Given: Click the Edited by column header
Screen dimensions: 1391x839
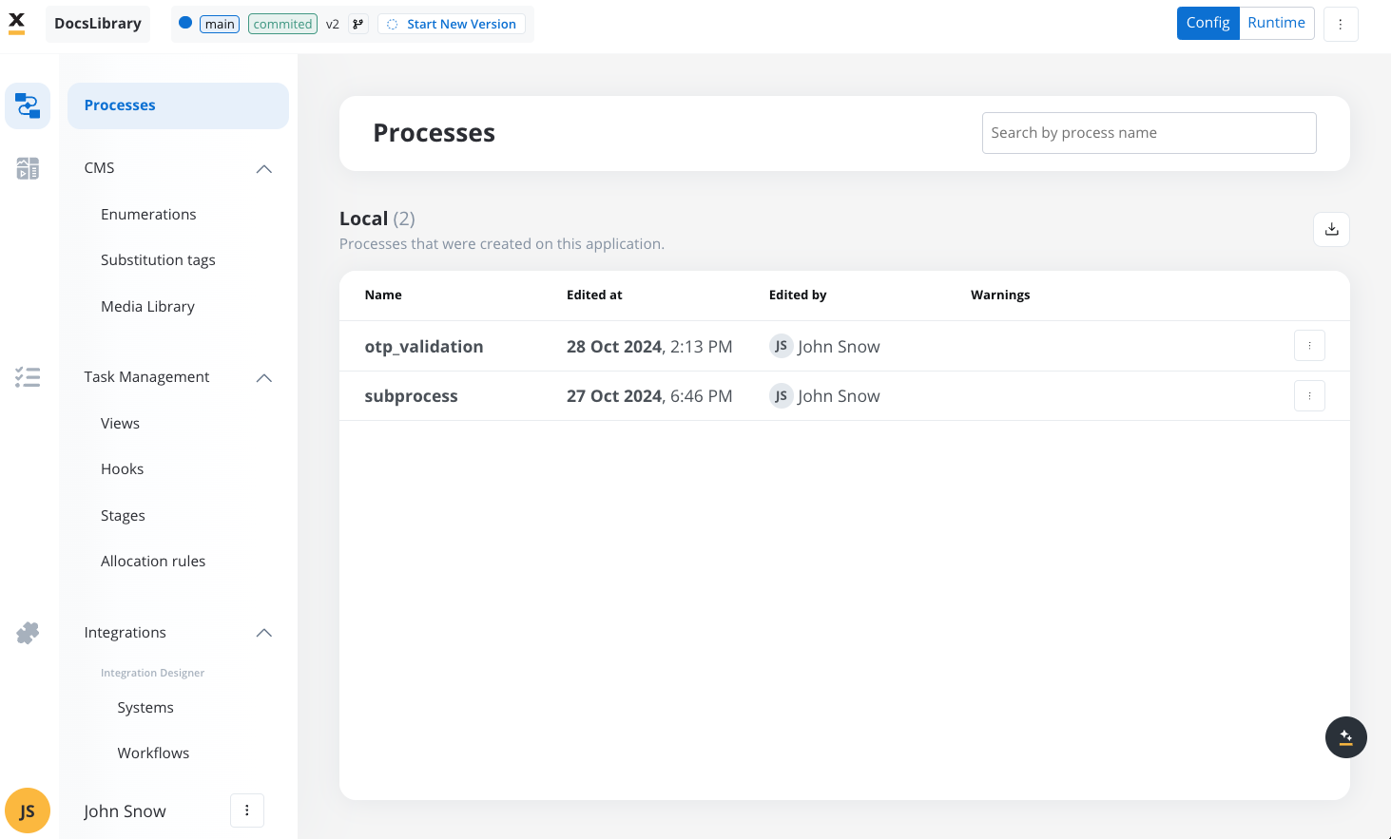Looking at the screenshot, I should 798,296.
